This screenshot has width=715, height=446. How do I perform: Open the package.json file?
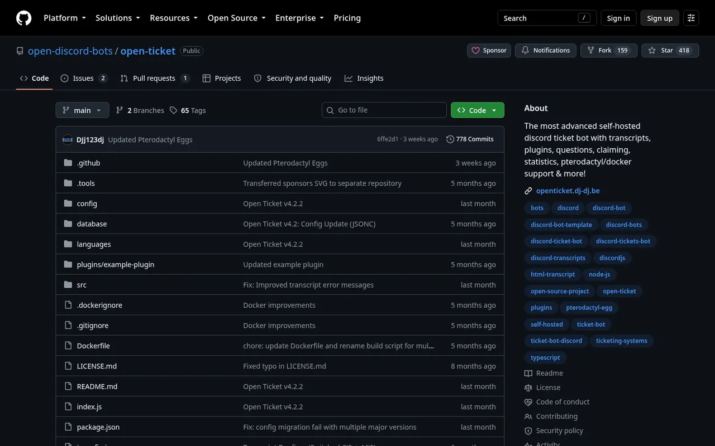click(x=98, y=427)
